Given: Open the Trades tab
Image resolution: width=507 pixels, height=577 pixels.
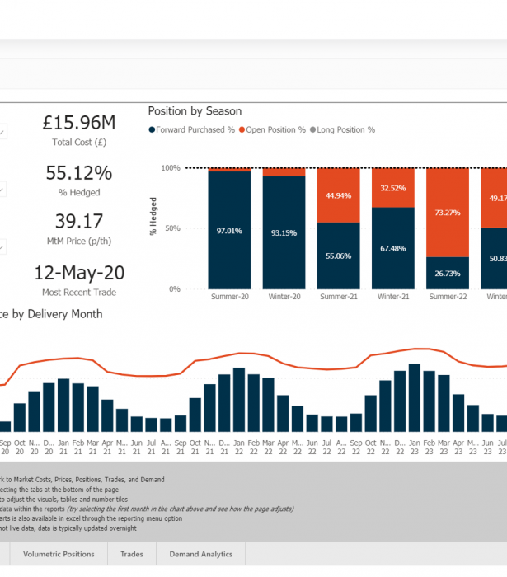Looking at the screenshot, I should coord(132,554).
